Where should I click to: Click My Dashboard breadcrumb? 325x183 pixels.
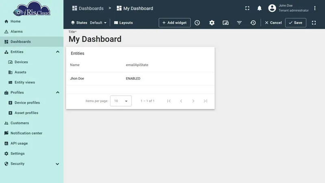tap(135, 8)
